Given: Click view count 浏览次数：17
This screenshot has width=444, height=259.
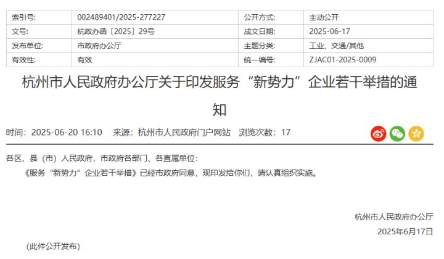Looking at the screenshot, I should click(x=265, y=133).
